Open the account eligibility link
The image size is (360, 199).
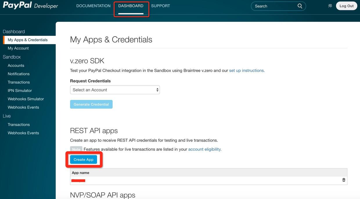click(x=205, y=149)
